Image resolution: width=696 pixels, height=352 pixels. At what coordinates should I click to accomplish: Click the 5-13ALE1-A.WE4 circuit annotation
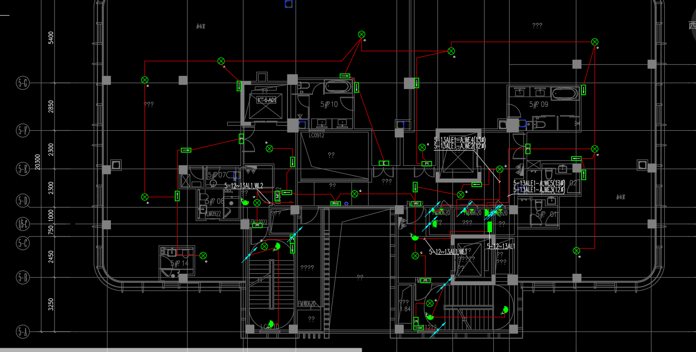pos(460,140)
